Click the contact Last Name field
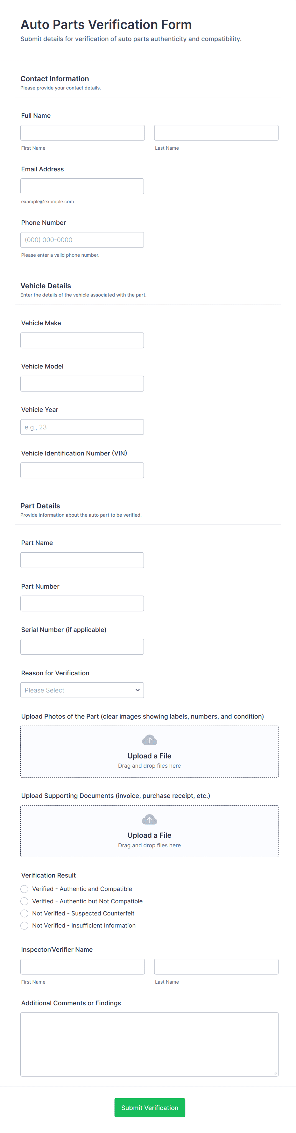The height and width of the screenshot is (1133, 296). click(x=216, y=133)
